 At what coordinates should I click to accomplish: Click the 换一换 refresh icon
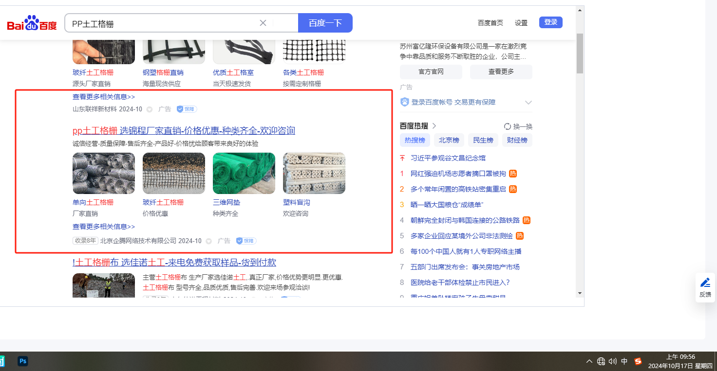[508, 126]
